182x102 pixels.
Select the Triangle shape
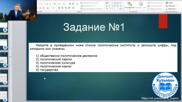107,6
